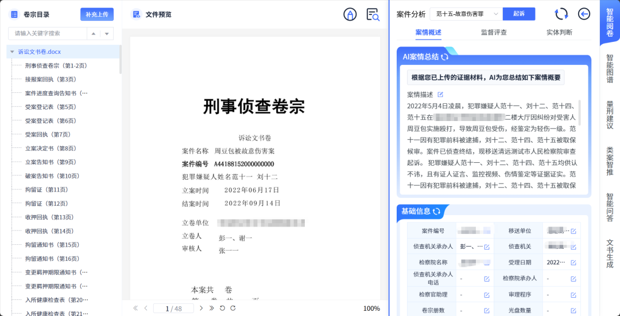The height and width of the screenshot is (316, 620).
Task: Jump to the last page of preview
Action: (212, 309)
